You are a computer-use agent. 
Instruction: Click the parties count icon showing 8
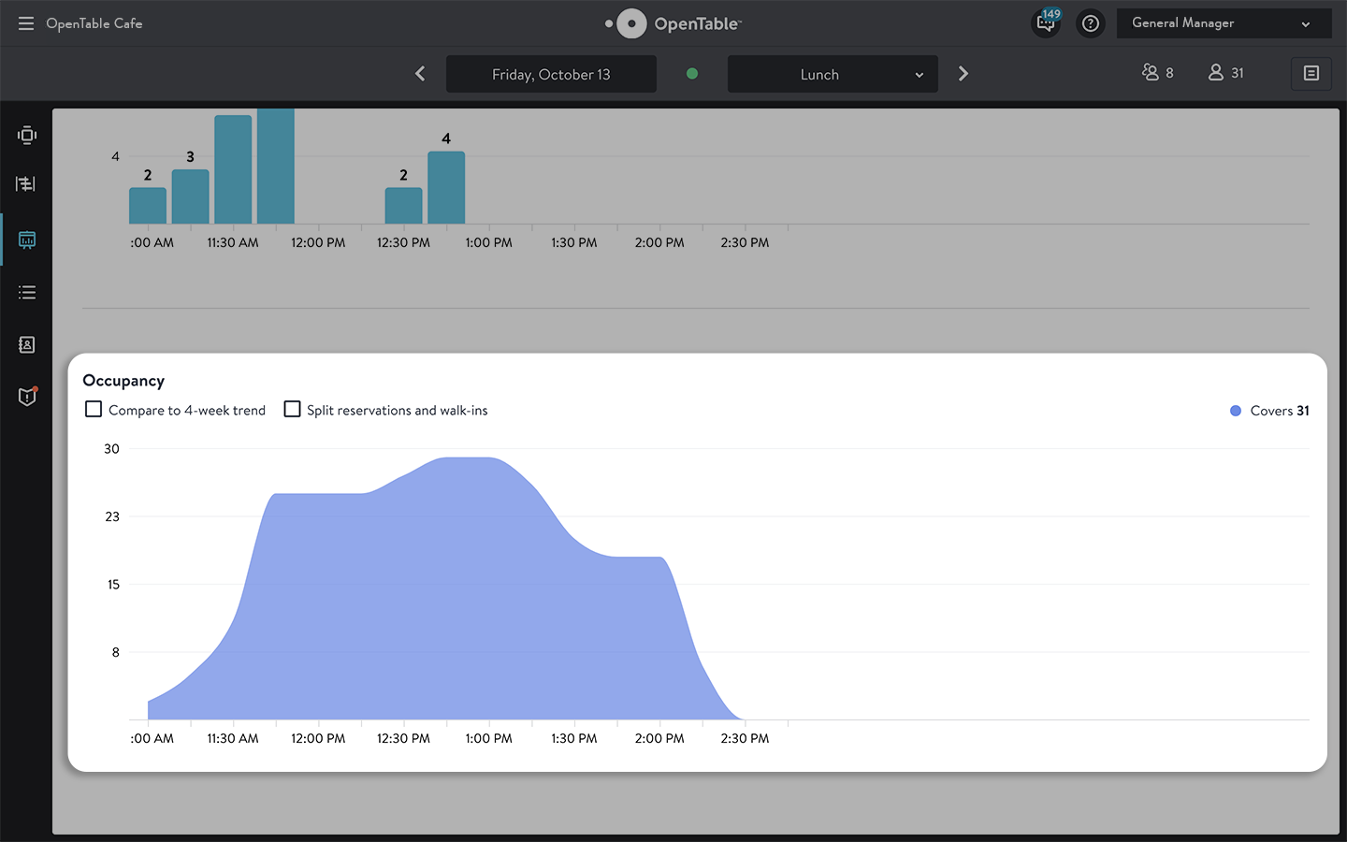1157,73
